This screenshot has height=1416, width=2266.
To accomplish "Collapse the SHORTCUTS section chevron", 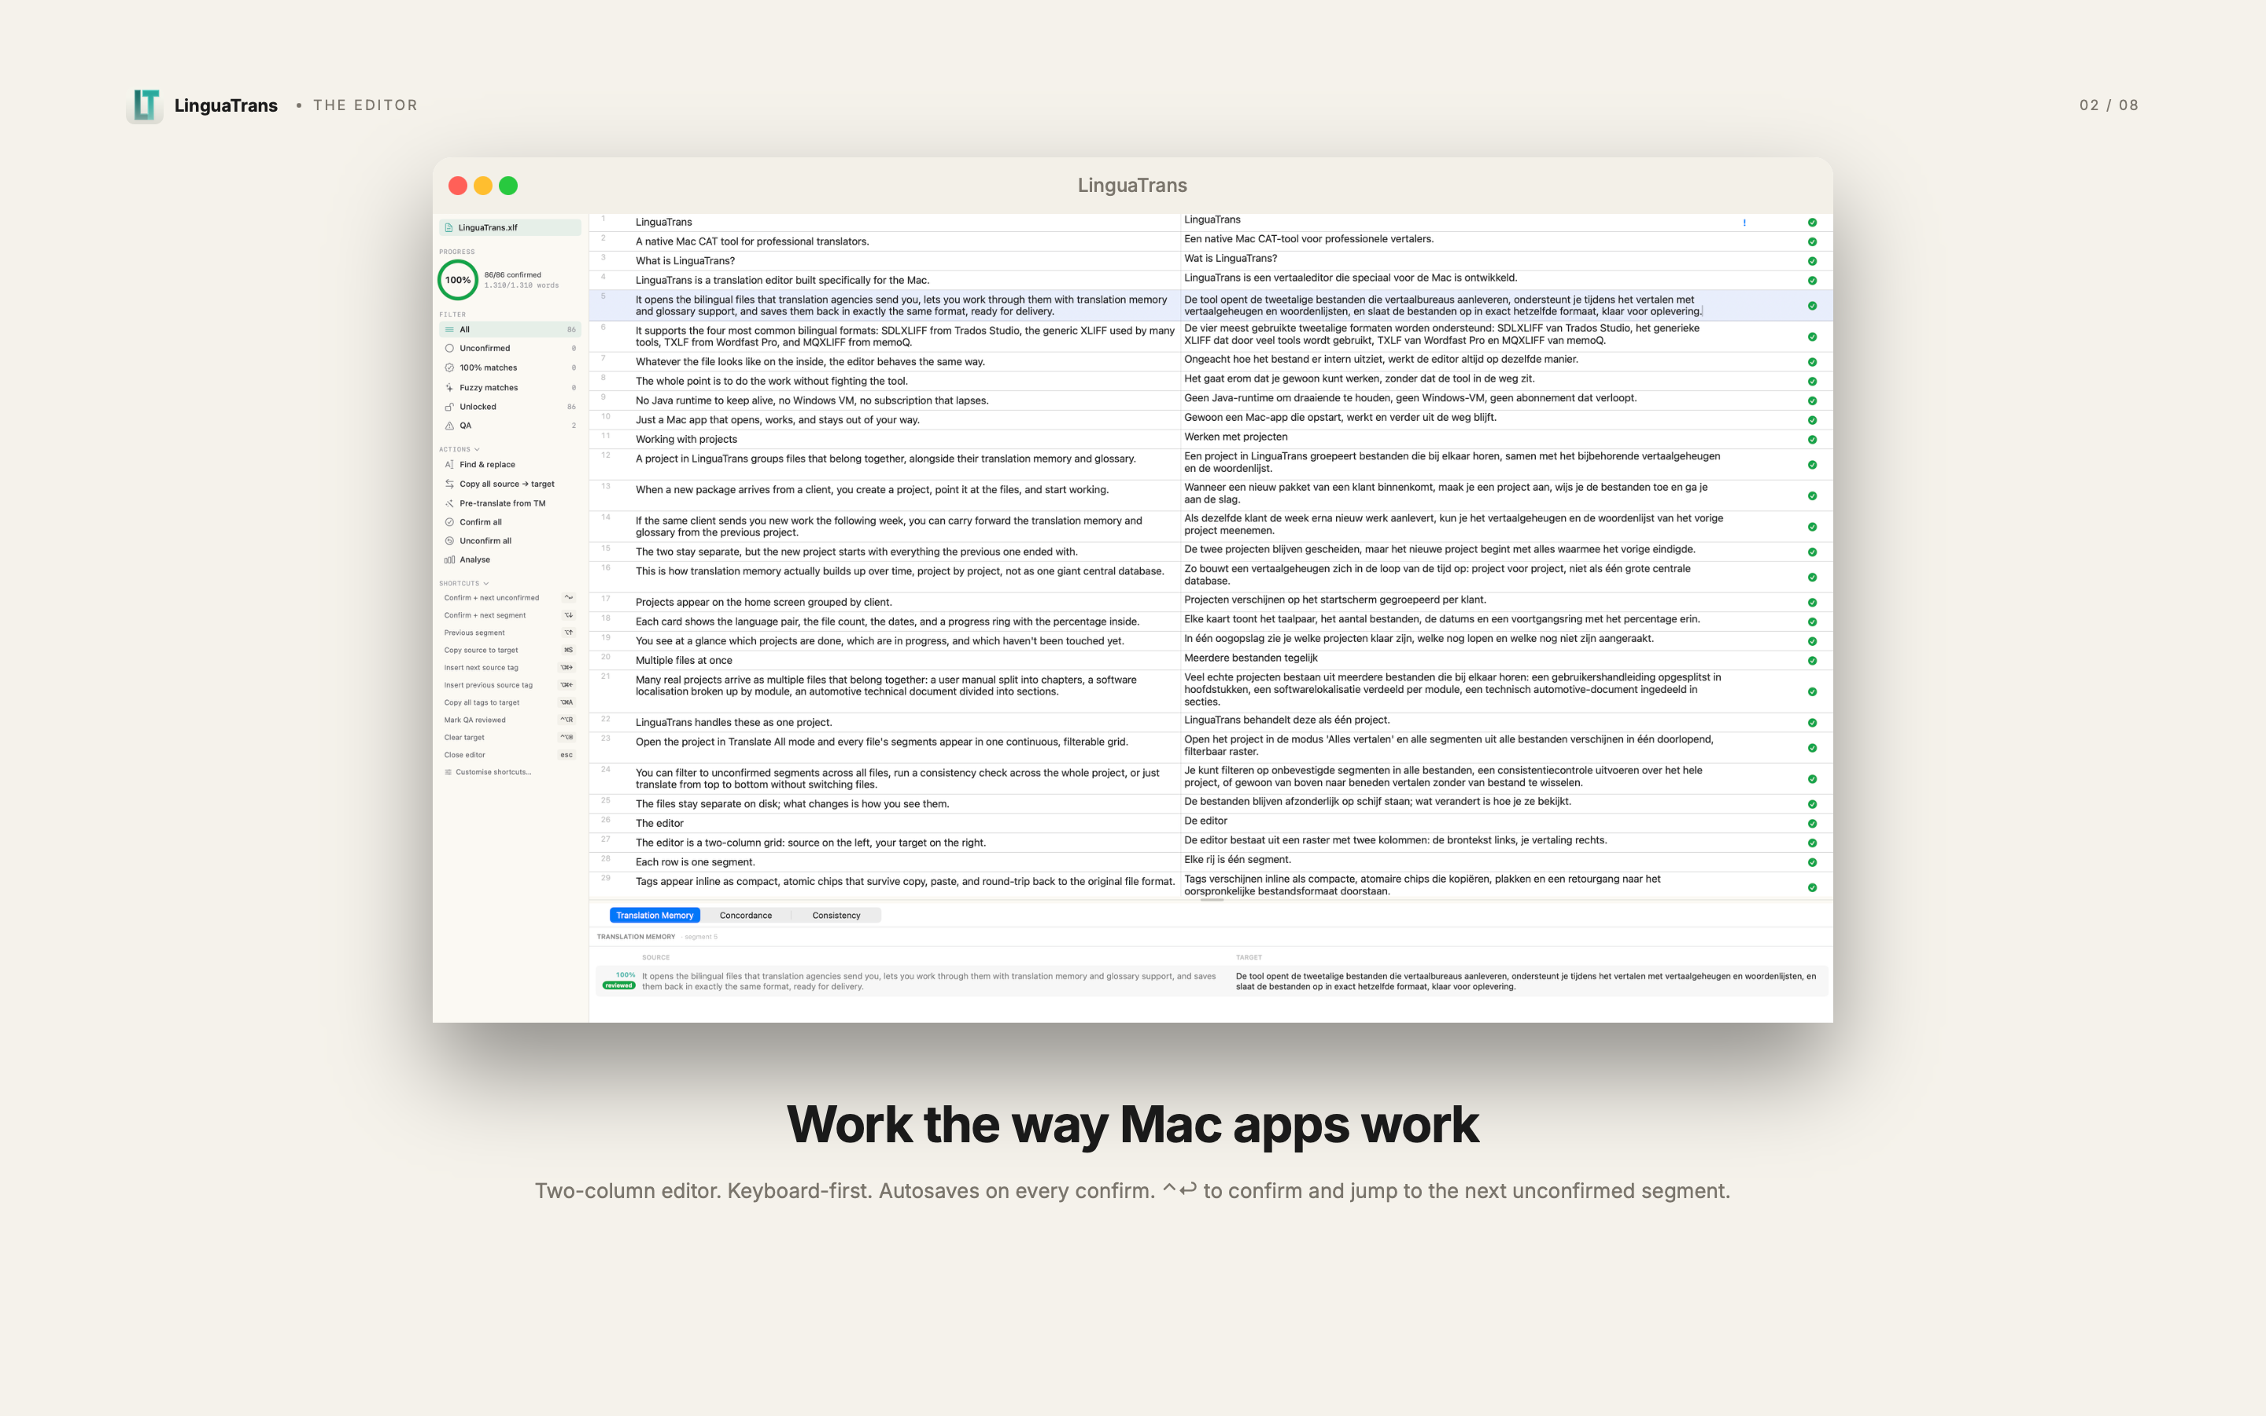I will (486, 584).
